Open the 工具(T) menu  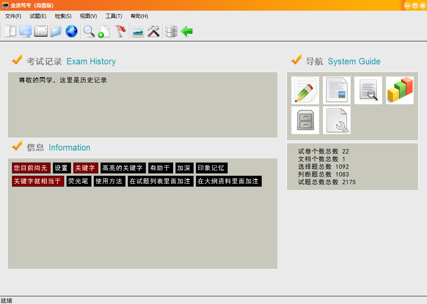coord(114,16)
